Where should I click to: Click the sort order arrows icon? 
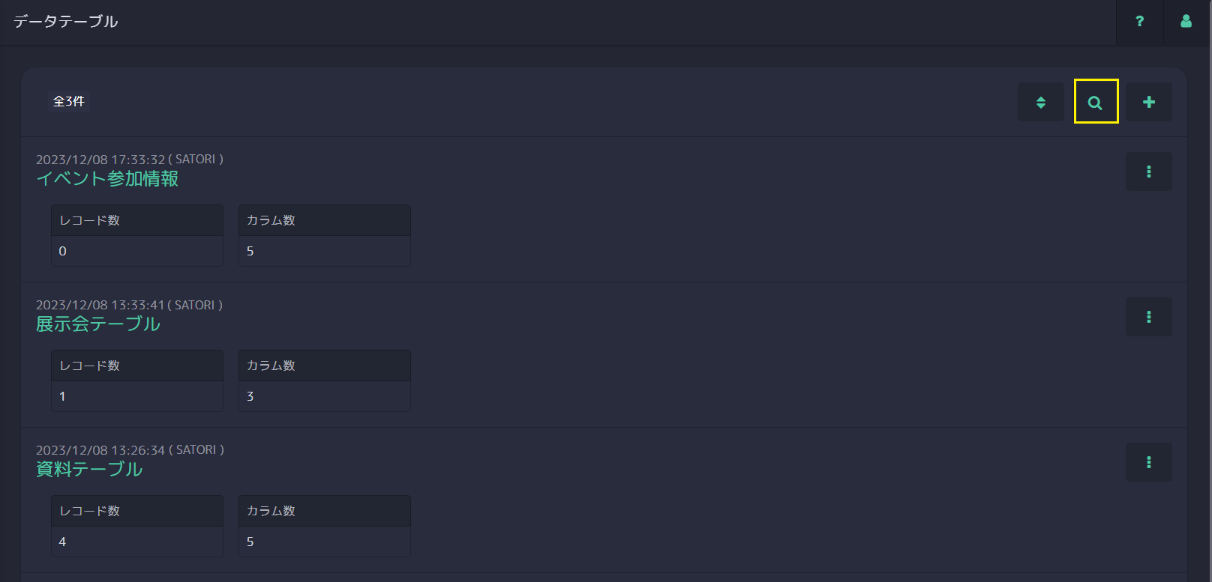click(x=1041, y=102)
